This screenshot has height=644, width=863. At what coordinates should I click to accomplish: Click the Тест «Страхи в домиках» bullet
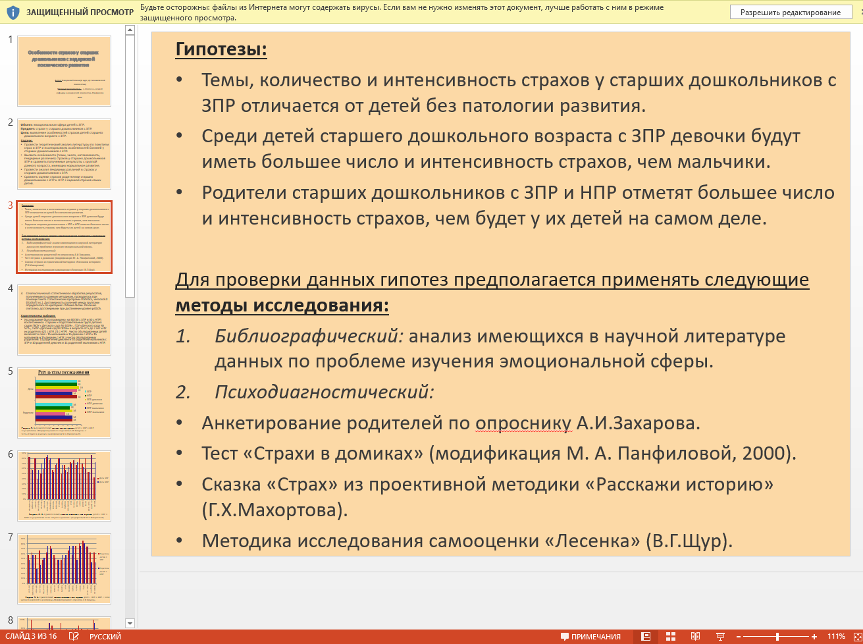pyautogui.click(x=499, y=454)
